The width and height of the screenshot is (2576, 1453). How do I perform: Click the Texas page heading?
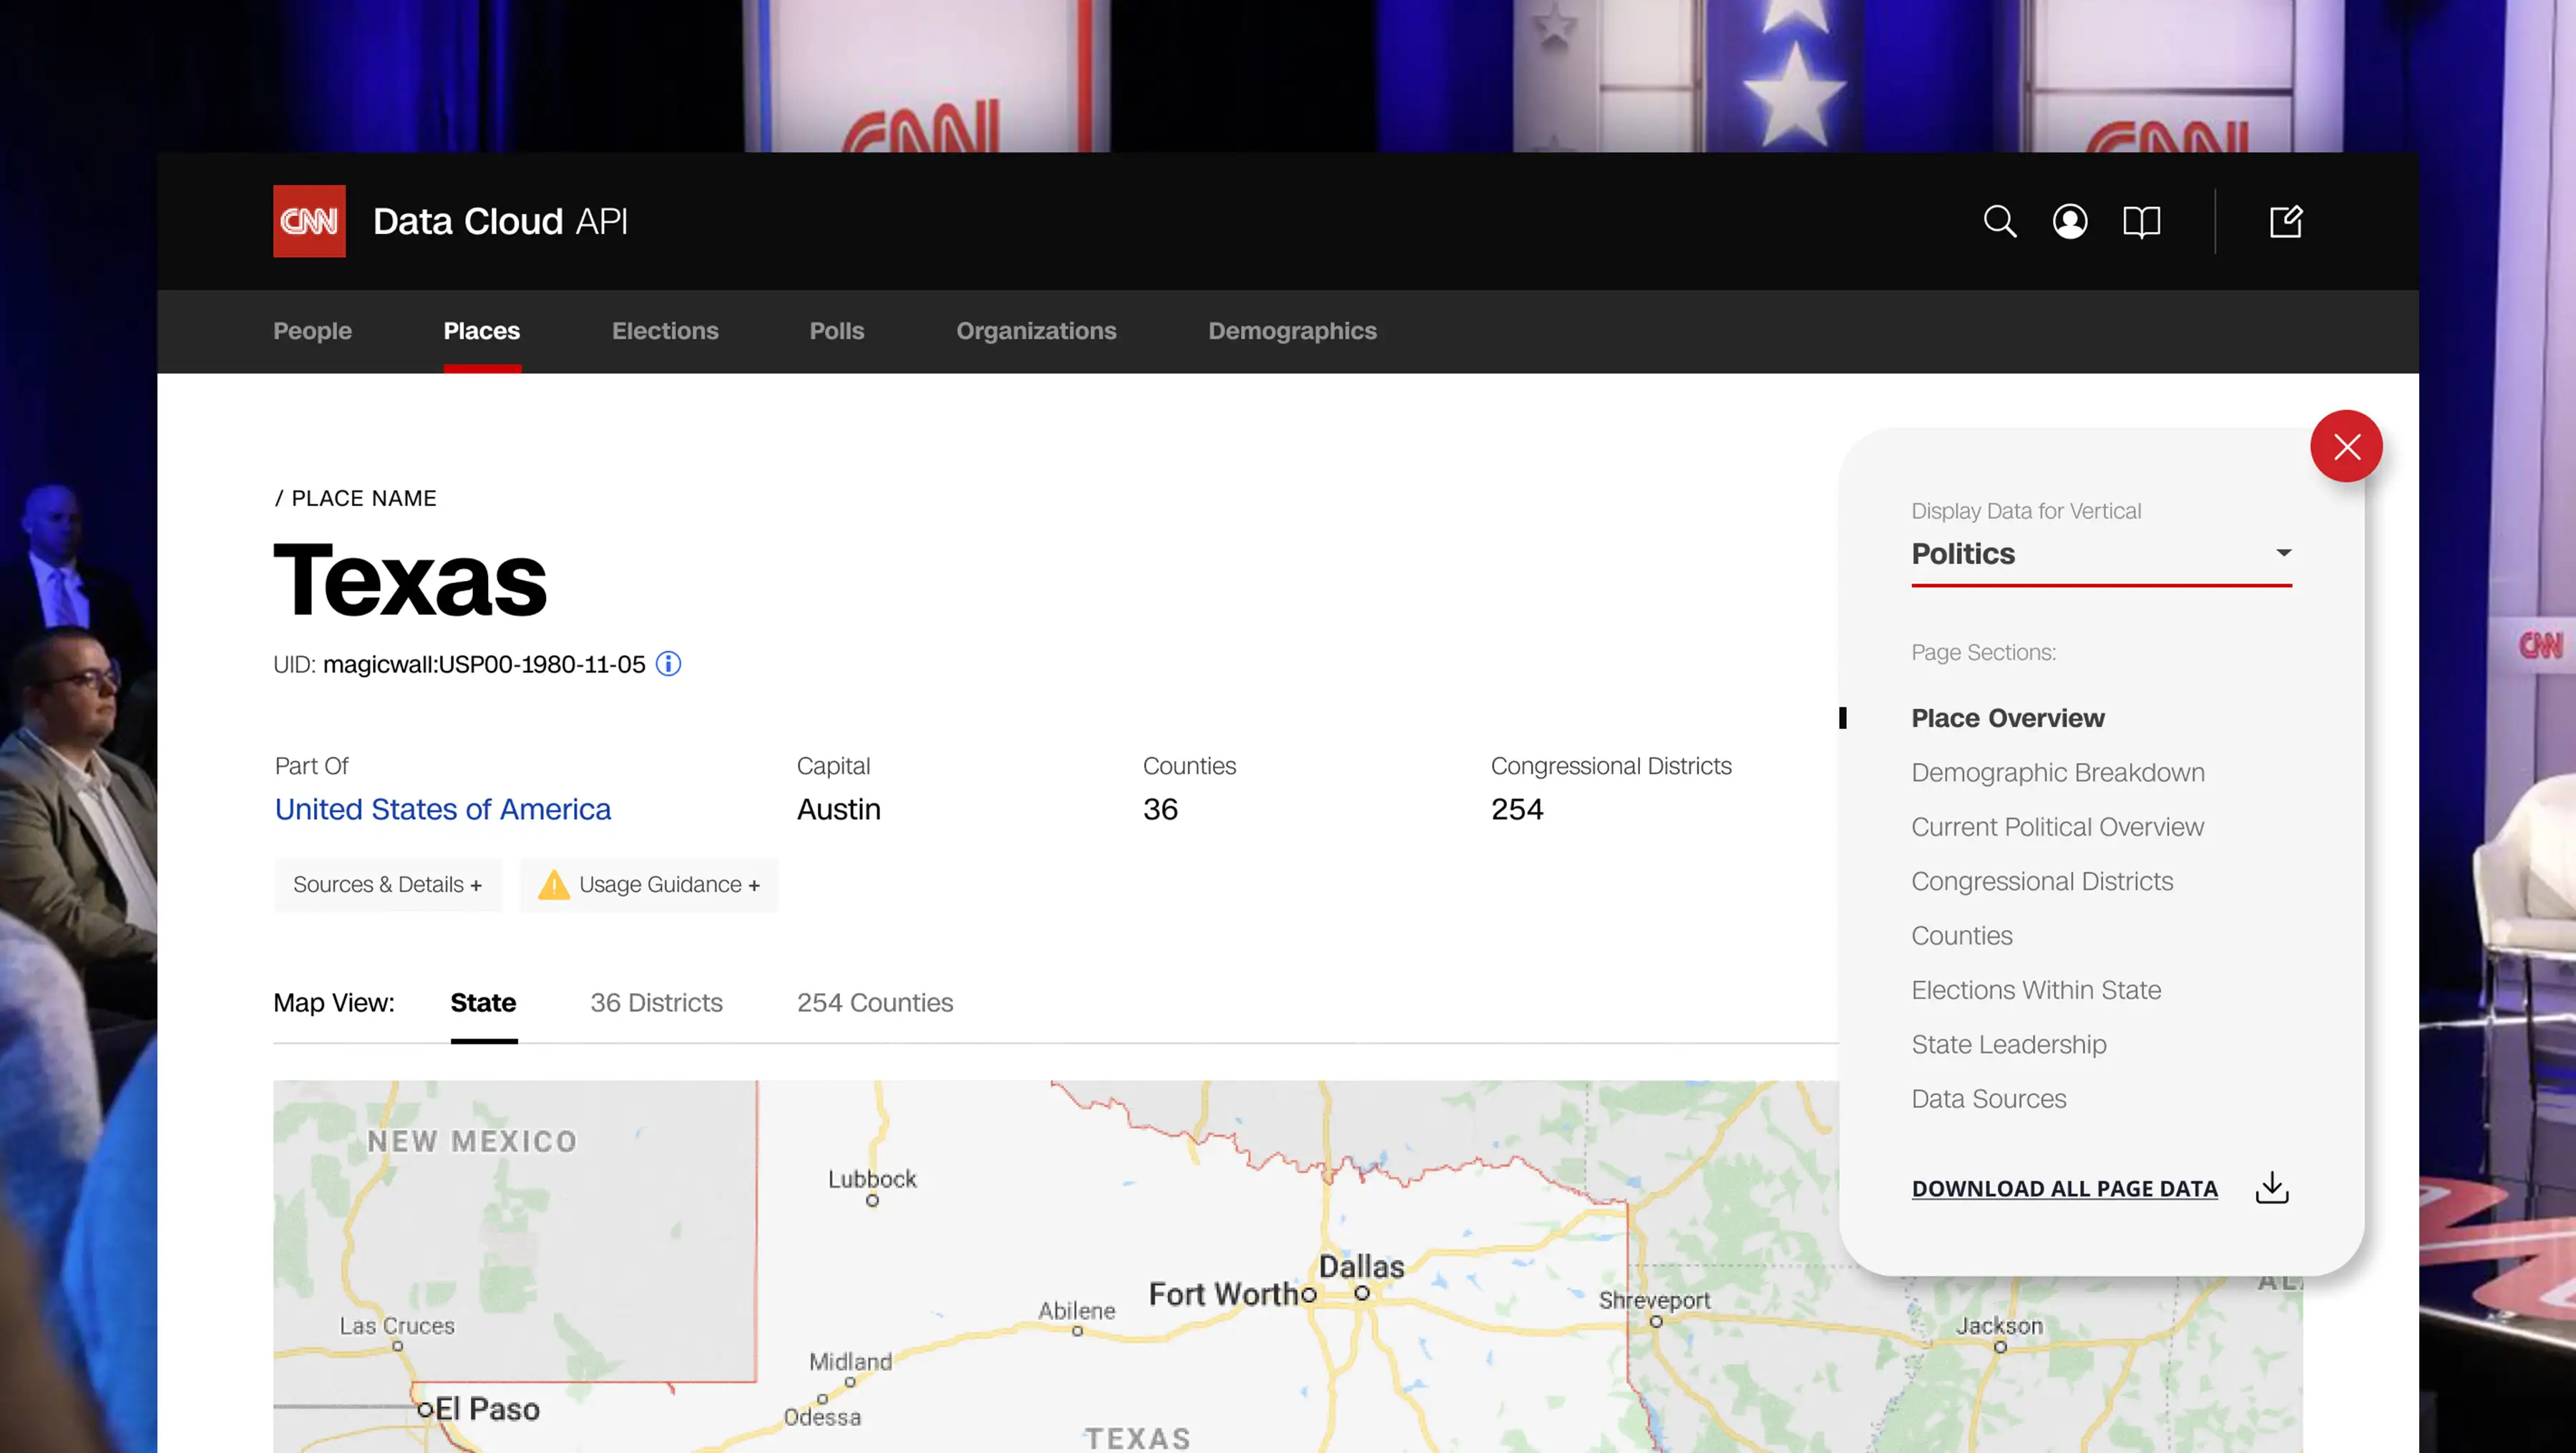point(410,581)
